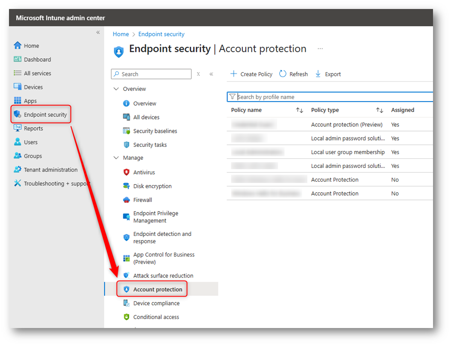The image size is (451, 346).
Task: Go to Home breadcrumb link
Action: [x=121, y=34]
